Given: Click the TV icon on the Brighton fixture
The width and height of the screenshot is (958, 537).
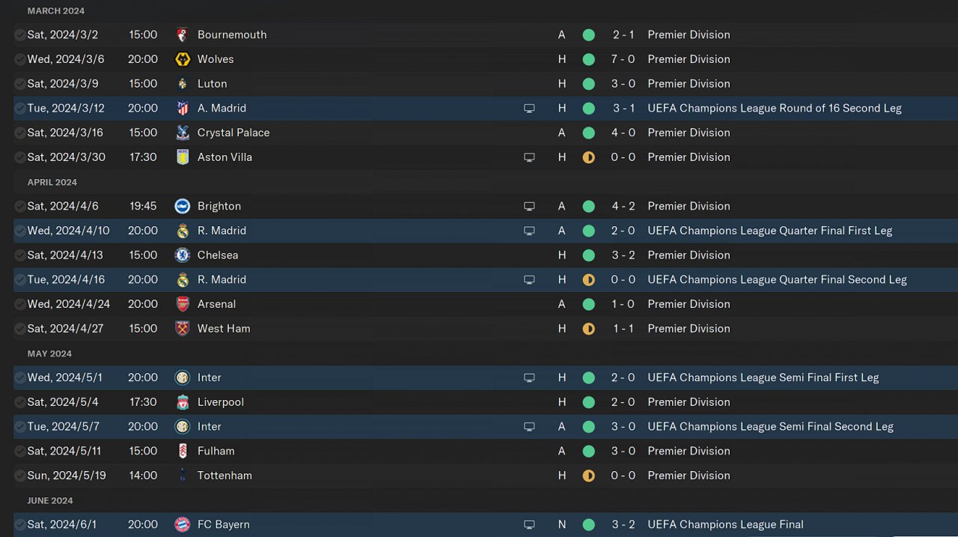Looking at the screenshot, I should pyautogui.click(x=529, y=206).
